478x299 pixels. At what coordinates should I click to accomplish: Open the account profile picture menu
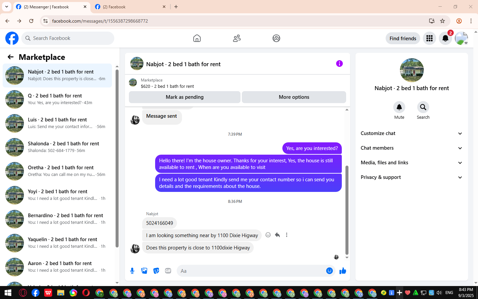461,38
